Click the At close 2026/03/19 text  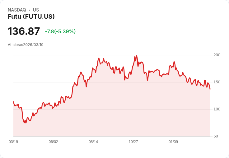pyautogui.click(x=26, y=45)
